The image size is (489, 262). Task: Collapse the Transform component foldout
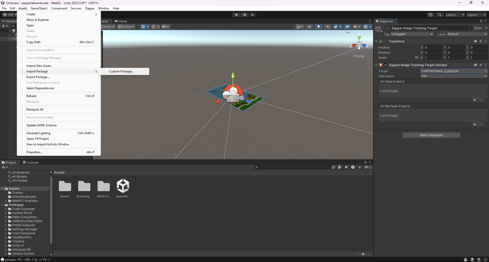click(376, 41)
